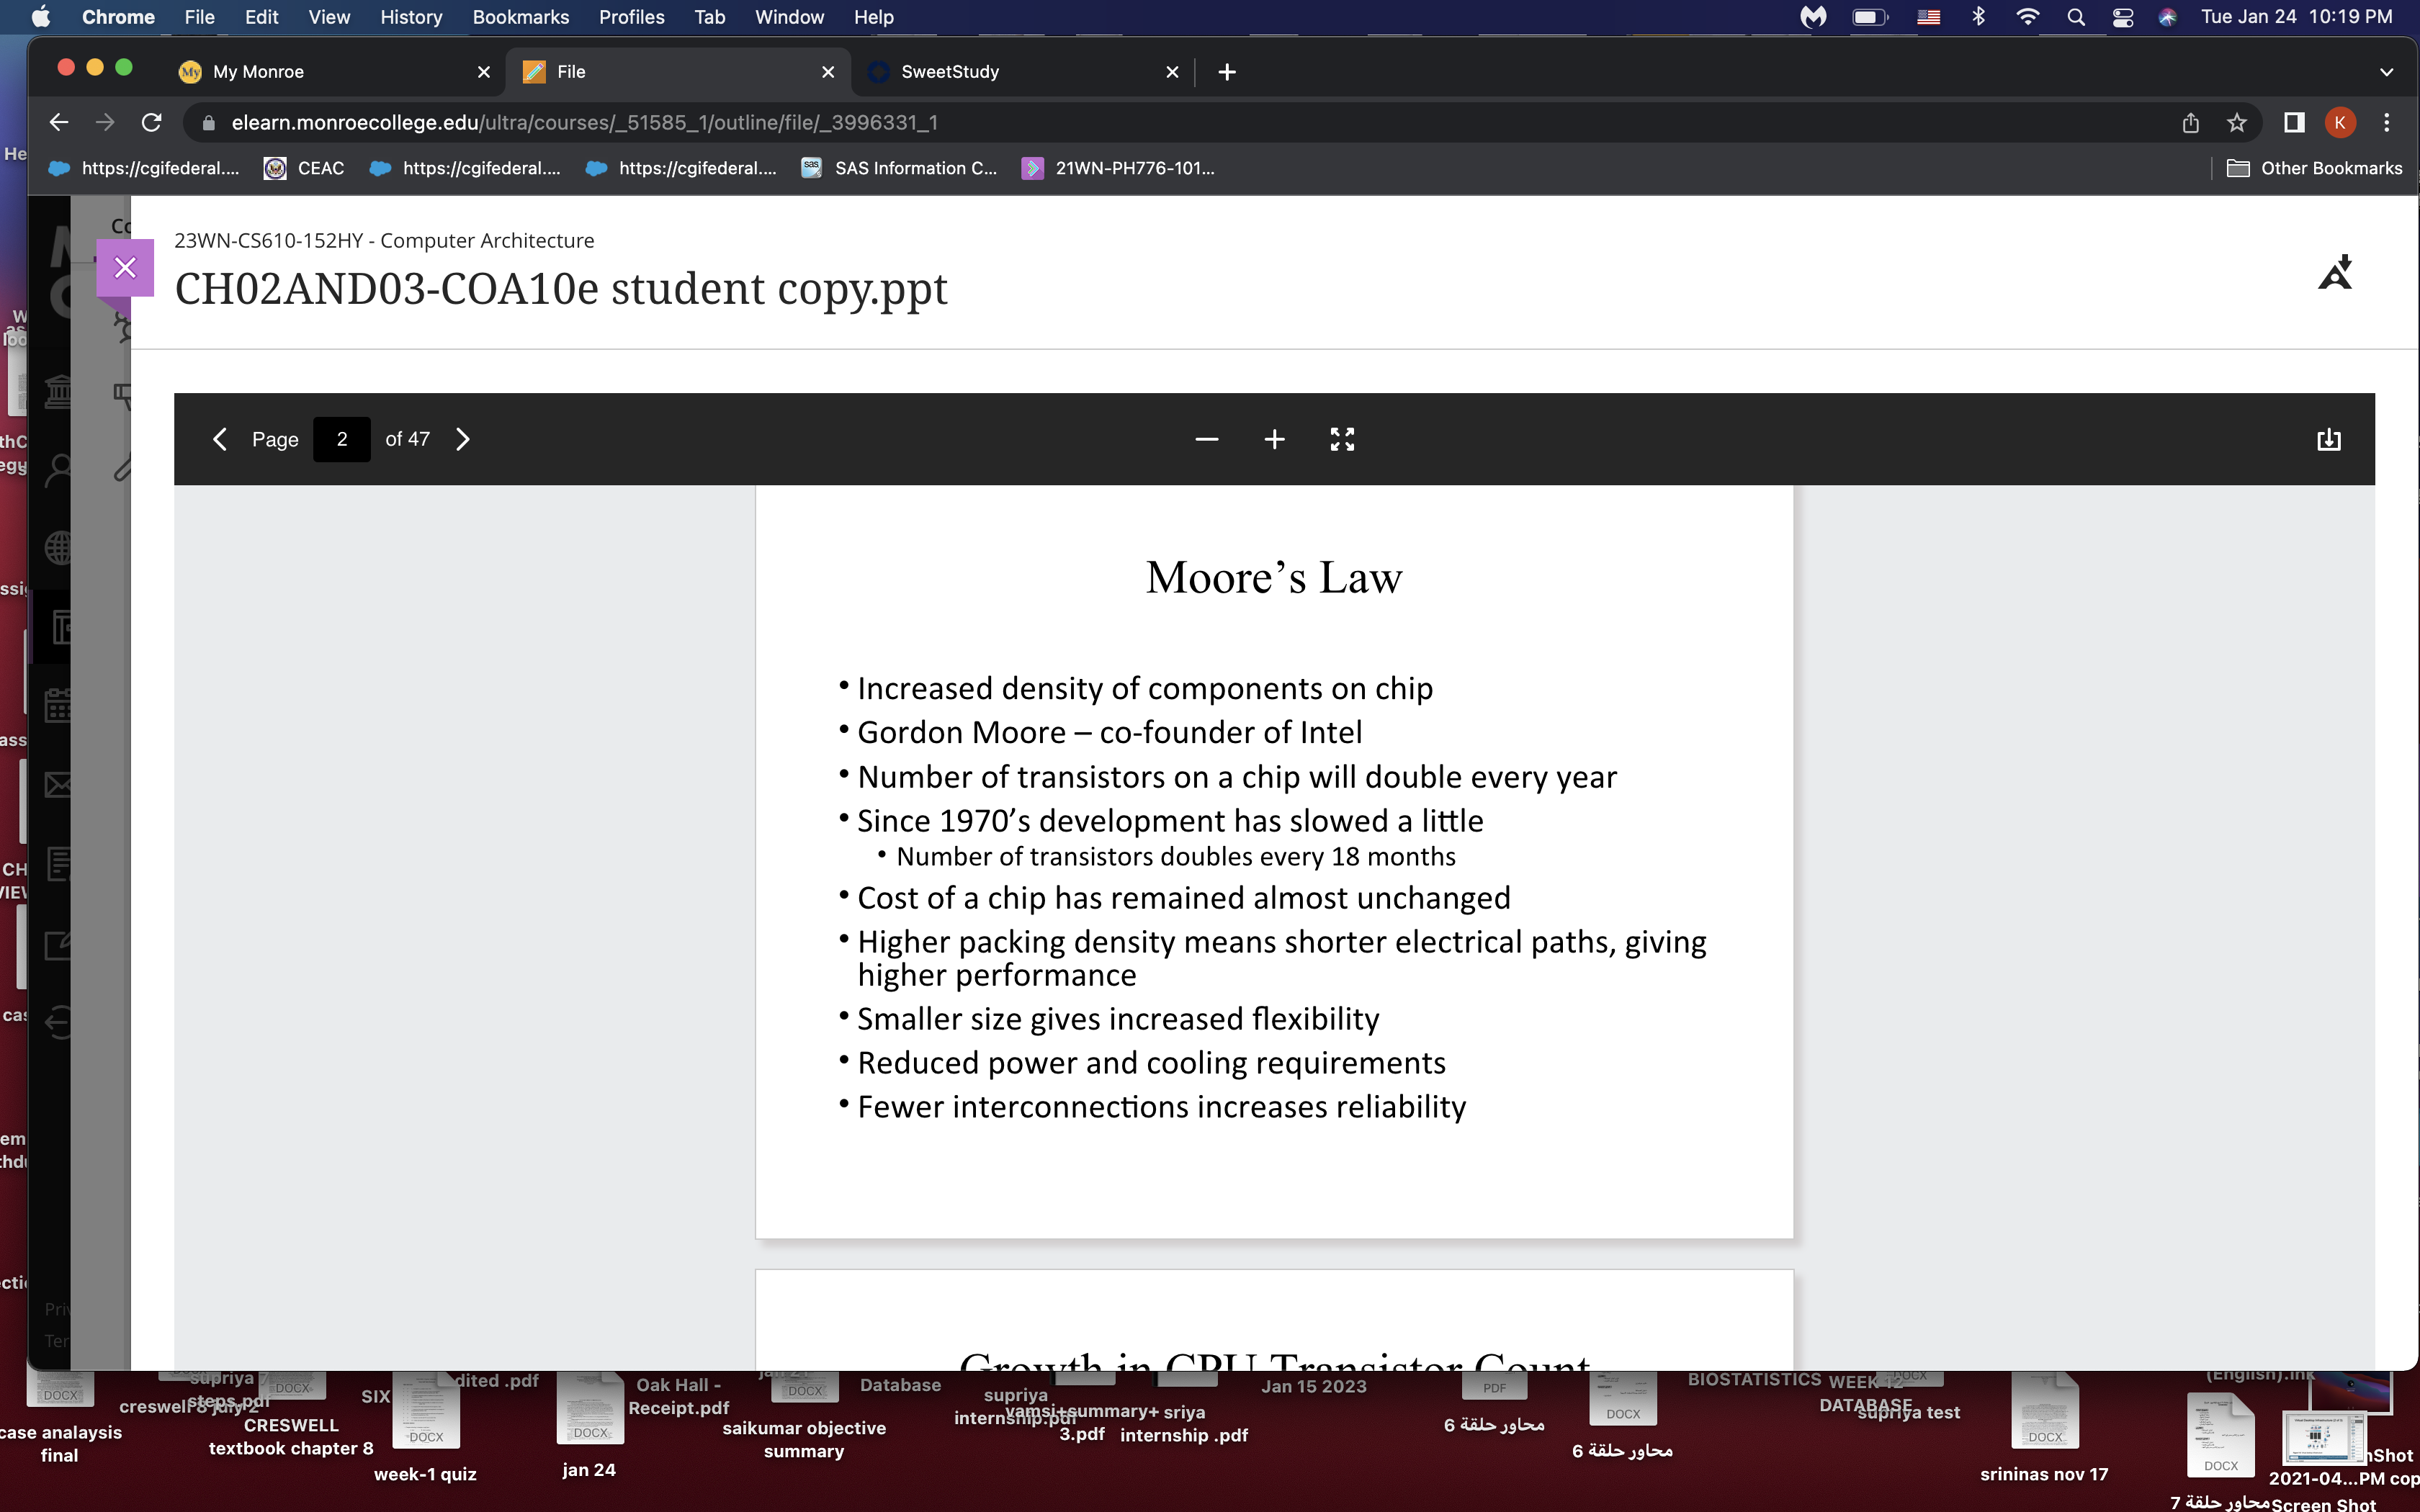Screen dimensions: 2420x1512
Task: Click the Moore's Law slide title
Action: (1274, 578)
